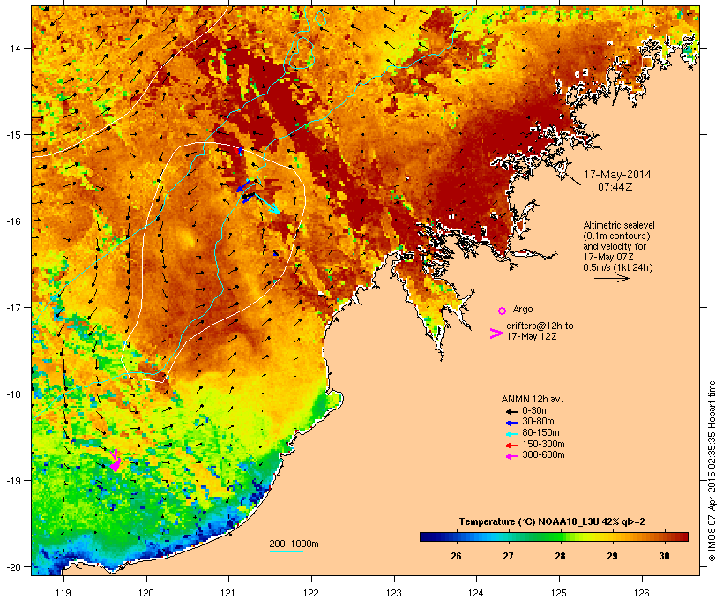Image resolution: width=723 pixels, height=600 pixels.
Task: Click the longitude axis label 126
Action: coord(641,593)
